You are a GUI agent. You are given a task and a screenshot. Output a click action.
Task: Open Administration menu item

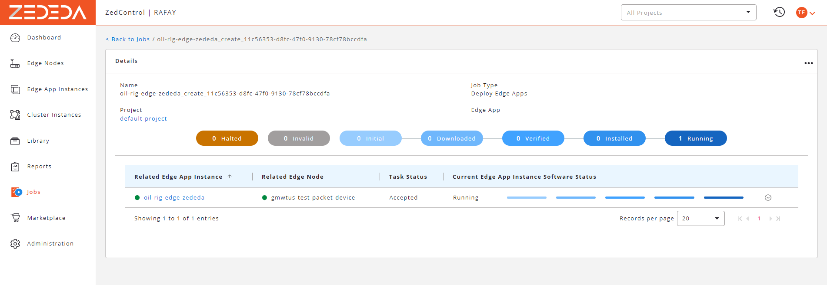pos(50,244)
